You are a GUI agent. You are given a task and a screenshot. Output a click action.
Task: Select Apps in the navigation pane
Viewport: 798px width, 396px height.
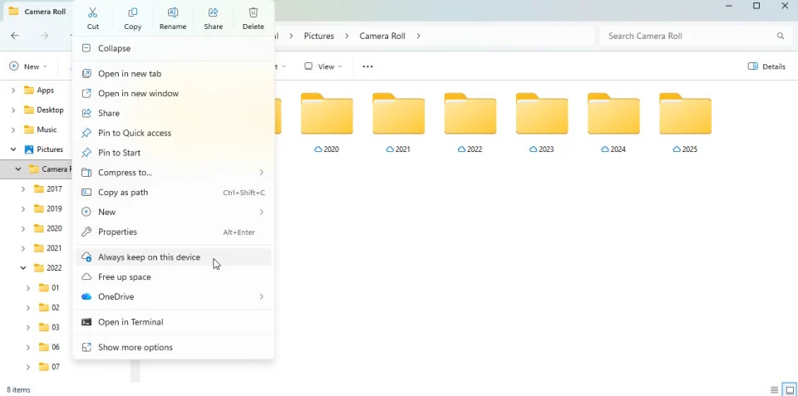pos(39,90)
